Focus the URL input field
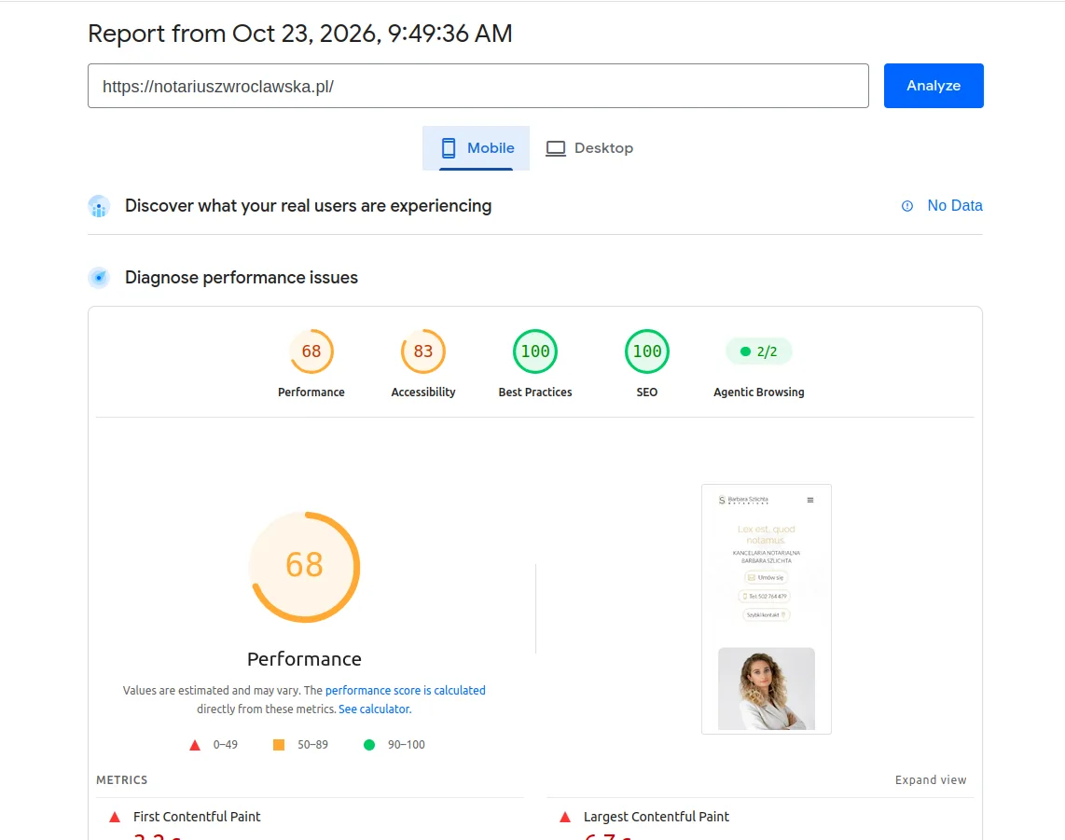 [x=478, y=86]
